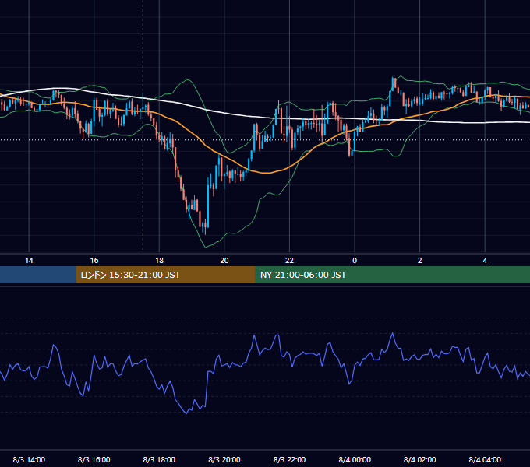Screen dimensions: 530x467
Task: Click the 4 hour label on price chart axis
Action: point(485,261)
